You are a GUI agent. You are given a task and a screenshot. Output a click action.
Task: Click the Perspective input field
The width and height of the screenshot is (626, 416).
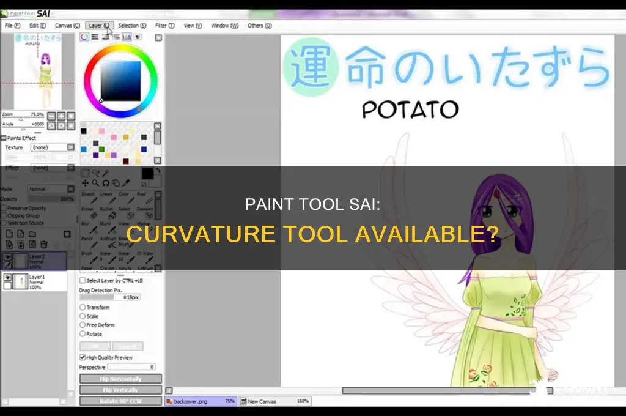pyautogui.click(x=131, y=367)
